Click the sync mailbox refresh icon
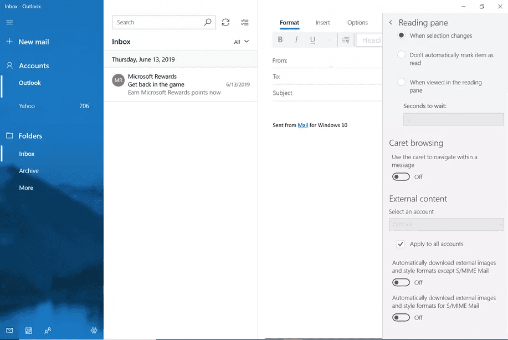508x340 pixels. coord(225,22)
